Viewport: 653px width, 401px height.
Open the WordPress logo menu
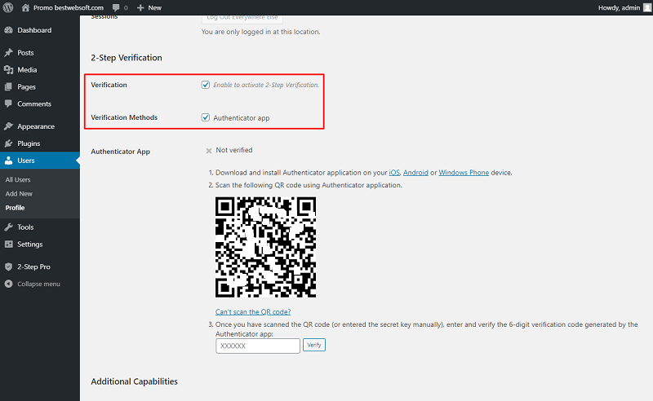[x=8, y=7]
